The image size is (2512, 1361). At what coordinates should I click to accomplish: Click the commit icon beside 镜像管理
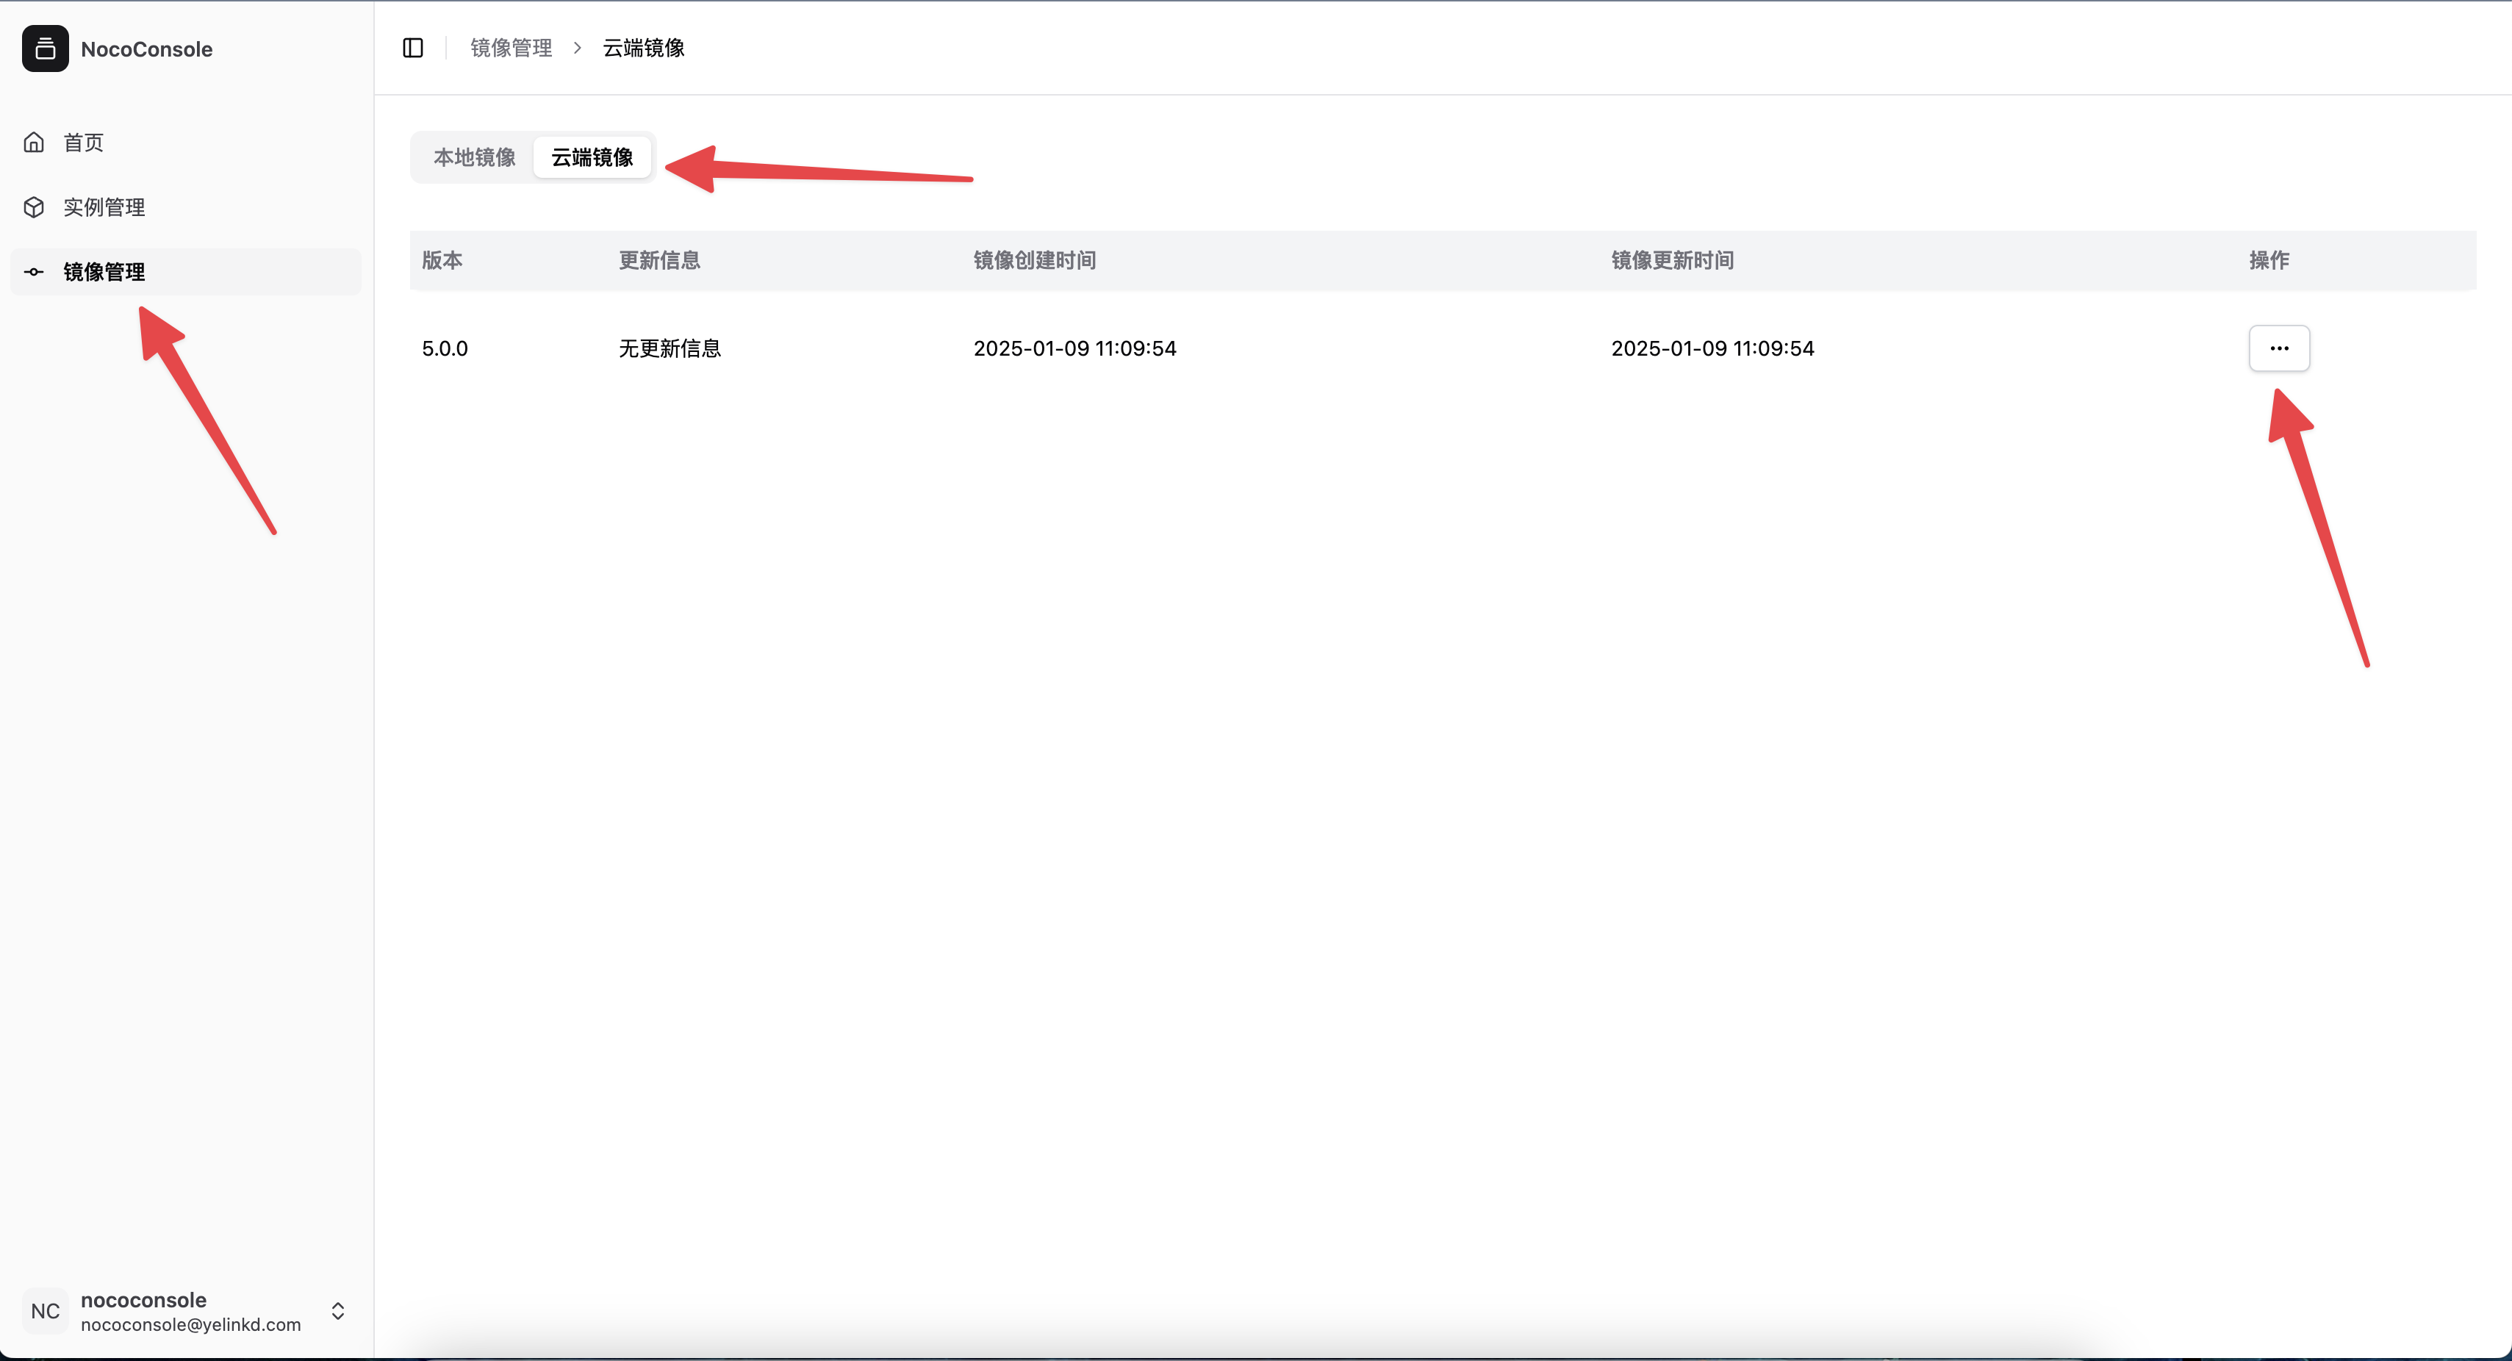(34, 272)
